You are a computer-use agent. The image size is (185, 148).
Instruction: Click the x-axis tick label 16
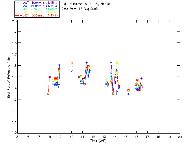tap(136, 137)
